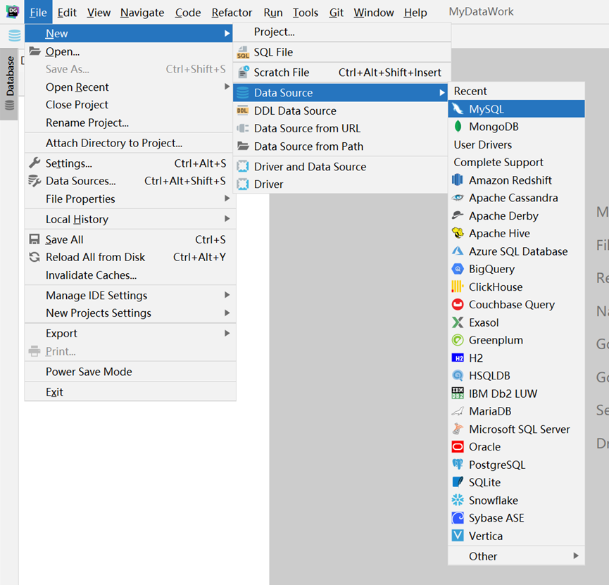Click the Oracle red icon
This screenshot has width=609, height=585.
(458, 447)
